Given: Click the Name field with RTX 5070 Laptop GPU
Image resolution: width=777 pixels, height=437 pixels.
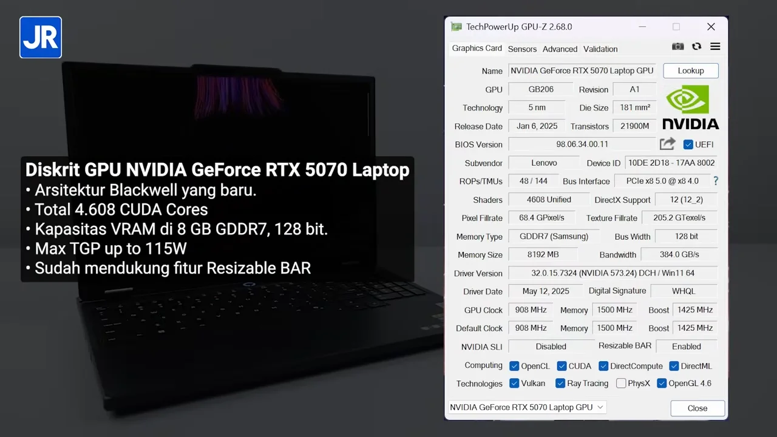Looking at the screenshot, I should 582,71.
